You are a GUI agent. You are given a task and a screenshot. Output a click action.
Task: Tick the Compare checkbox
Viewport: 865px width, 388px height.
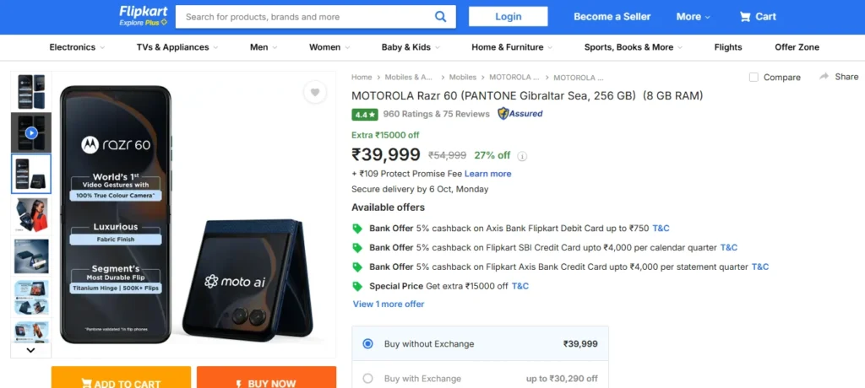click(x=753, y=78)
